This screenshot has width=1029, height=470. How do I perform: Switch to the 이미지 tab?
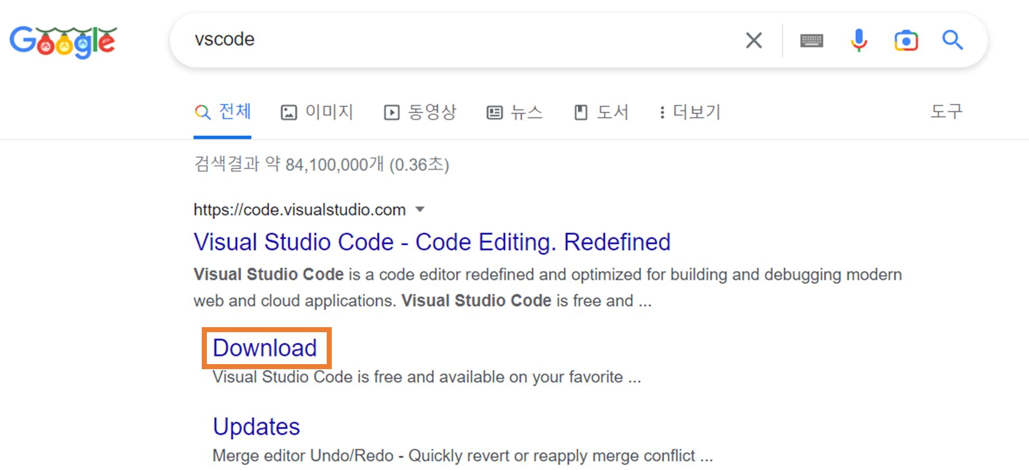click(317, 112)
